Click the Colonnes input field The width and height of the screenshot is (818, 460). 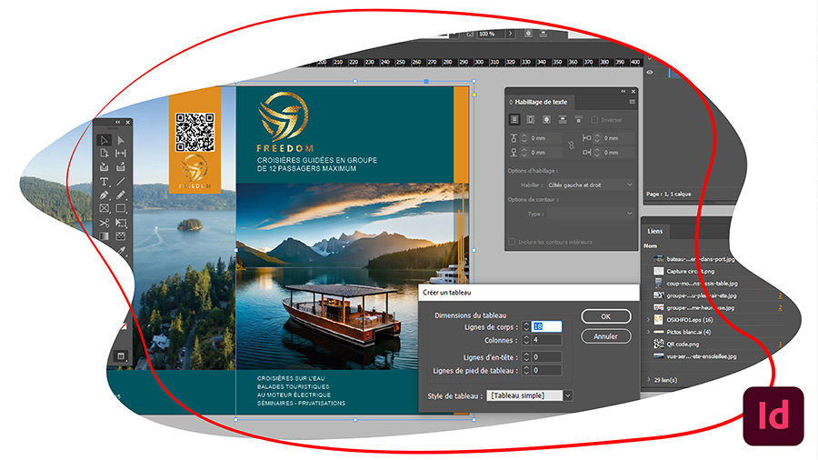(x=547, y=339)
